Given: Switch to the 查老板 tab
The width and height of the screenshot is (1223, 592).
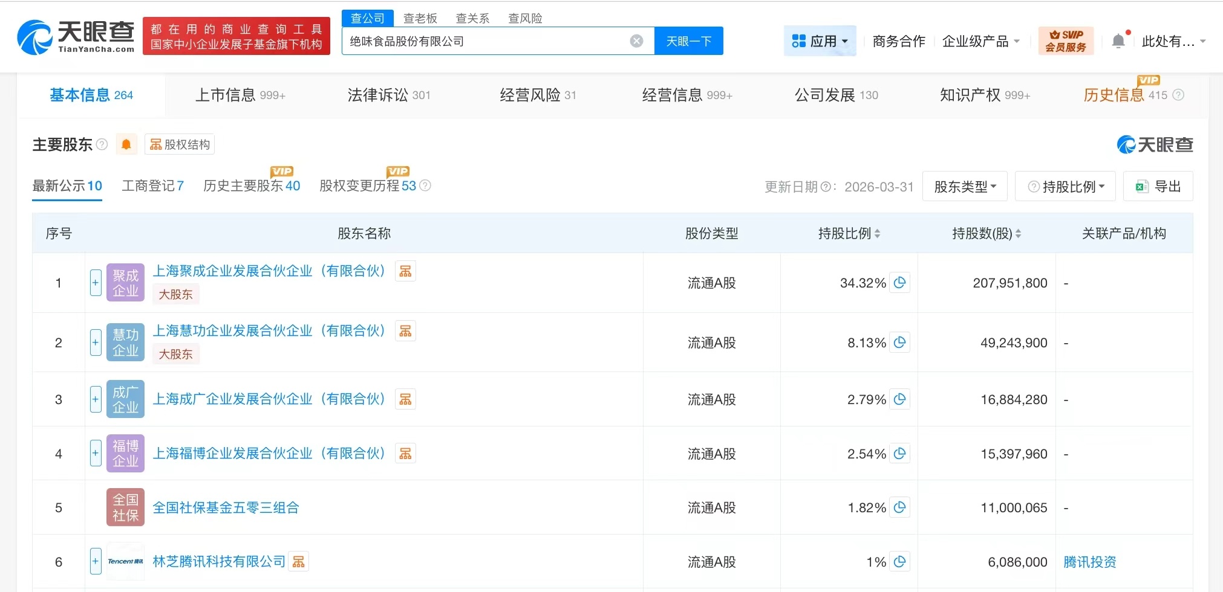Looking at the screenshot, I should 421,18.
